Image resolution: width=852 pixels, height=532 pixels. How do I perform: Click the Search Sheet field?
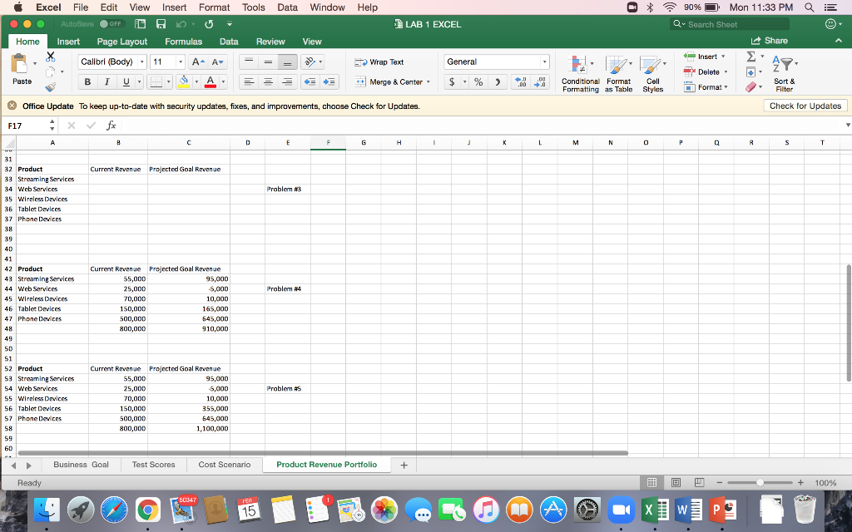pos(729,24)
